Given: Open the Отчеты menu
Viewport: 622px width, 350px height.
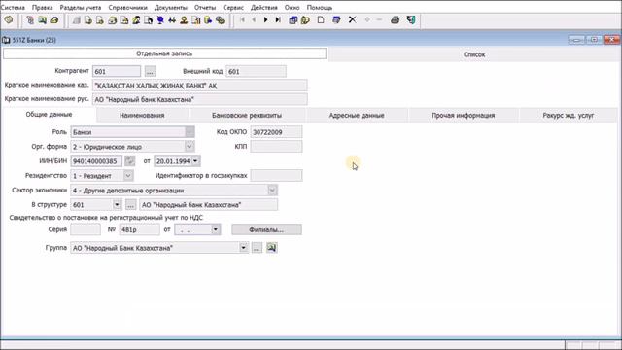Looking at the screenshot, I should (205, 8).
